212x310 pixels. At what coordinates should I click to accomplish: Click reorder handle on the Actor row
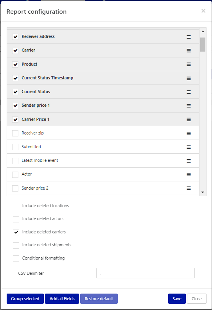[x=189, y=174]
